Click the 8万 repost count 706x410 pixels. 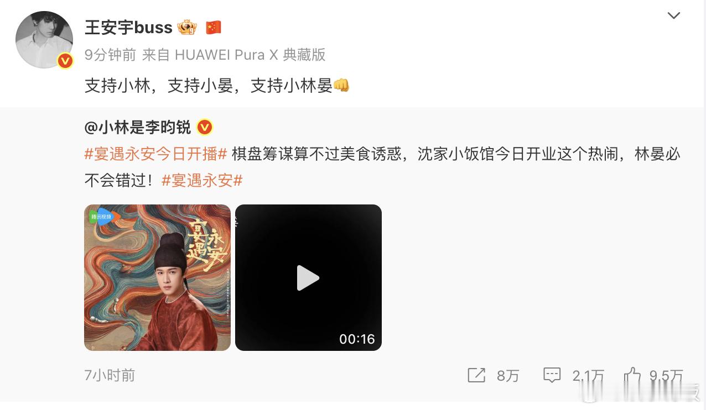click(x=508, y=376)
